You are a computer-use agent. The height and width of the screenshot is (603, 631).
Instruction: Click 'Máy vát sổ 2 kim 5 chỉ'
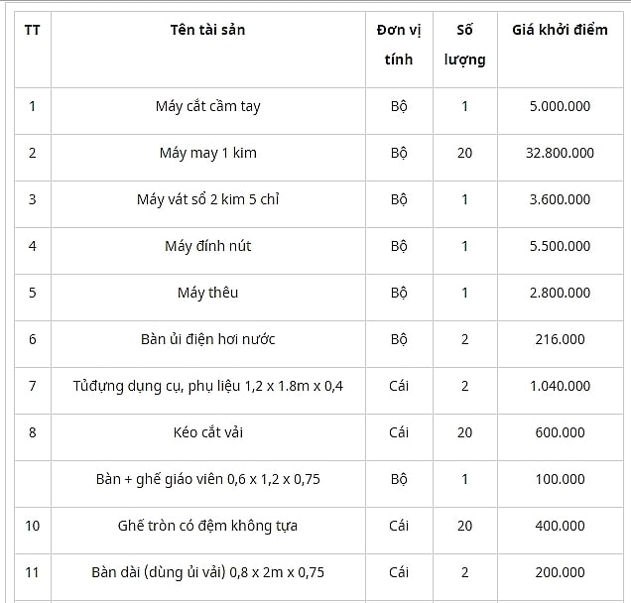[x=208, y=199]
